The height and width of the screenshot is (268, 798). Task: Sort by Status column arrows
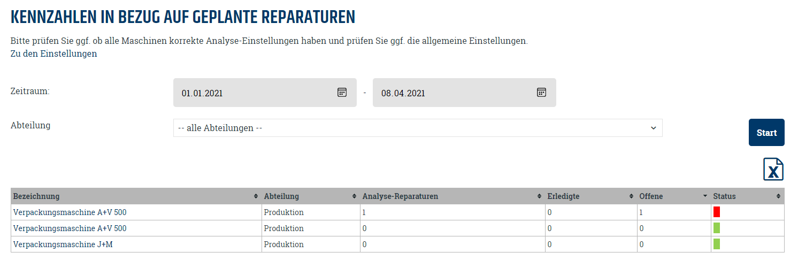778,197
